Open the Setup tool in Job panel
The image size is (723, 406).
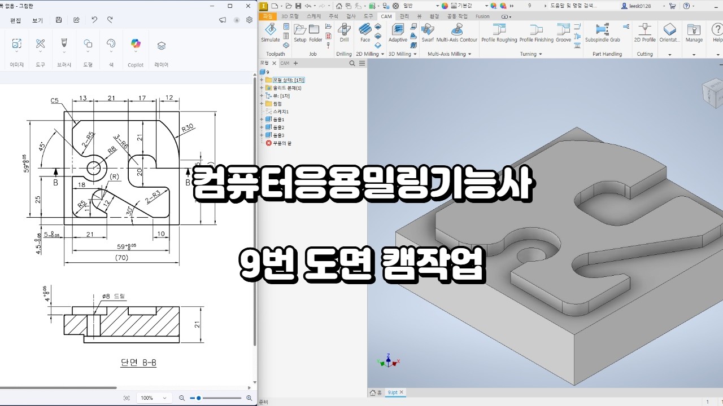click(300, 33)
